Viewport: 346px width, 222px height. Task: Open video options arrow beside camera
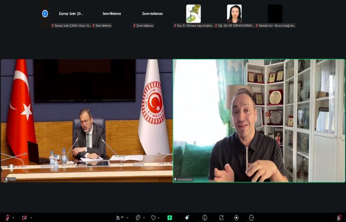tap(31, 218)
